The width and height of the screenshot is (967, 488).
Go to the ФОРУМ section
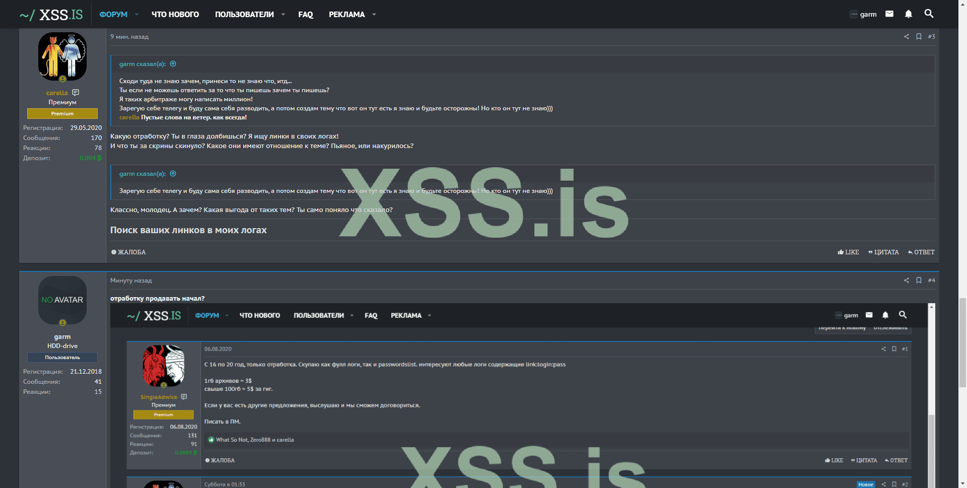pos(113,15)
